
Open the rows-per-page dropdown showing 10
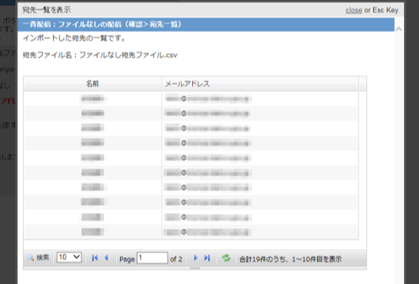[69, 257]
